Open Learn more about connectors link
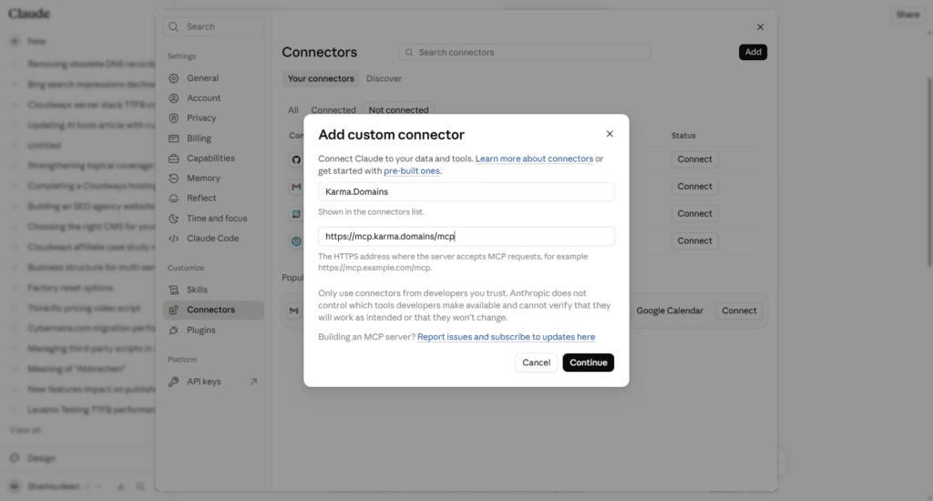This screenshot has width=933, height=501. click(x=534, y=158)
